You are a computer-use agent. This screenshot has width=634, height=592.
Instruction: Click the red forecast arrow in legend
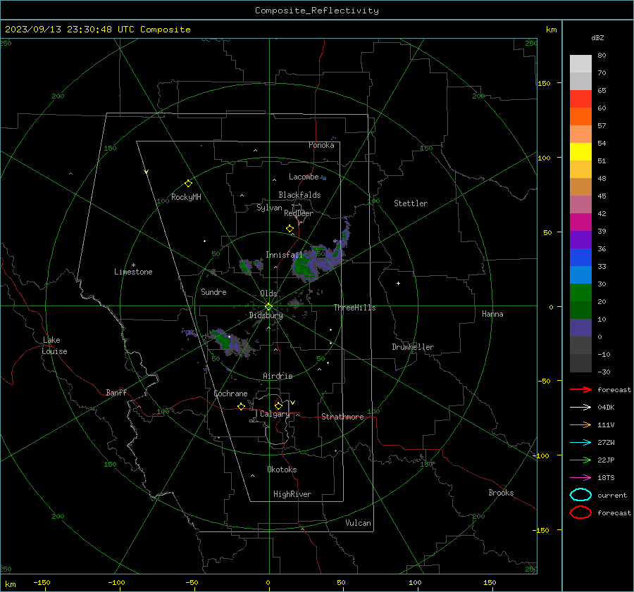tap(580, 389)
